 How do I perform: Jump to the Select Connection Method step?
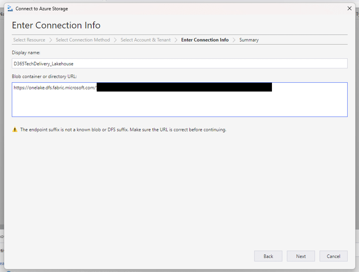pyautogui.click(x=83, y=40)
